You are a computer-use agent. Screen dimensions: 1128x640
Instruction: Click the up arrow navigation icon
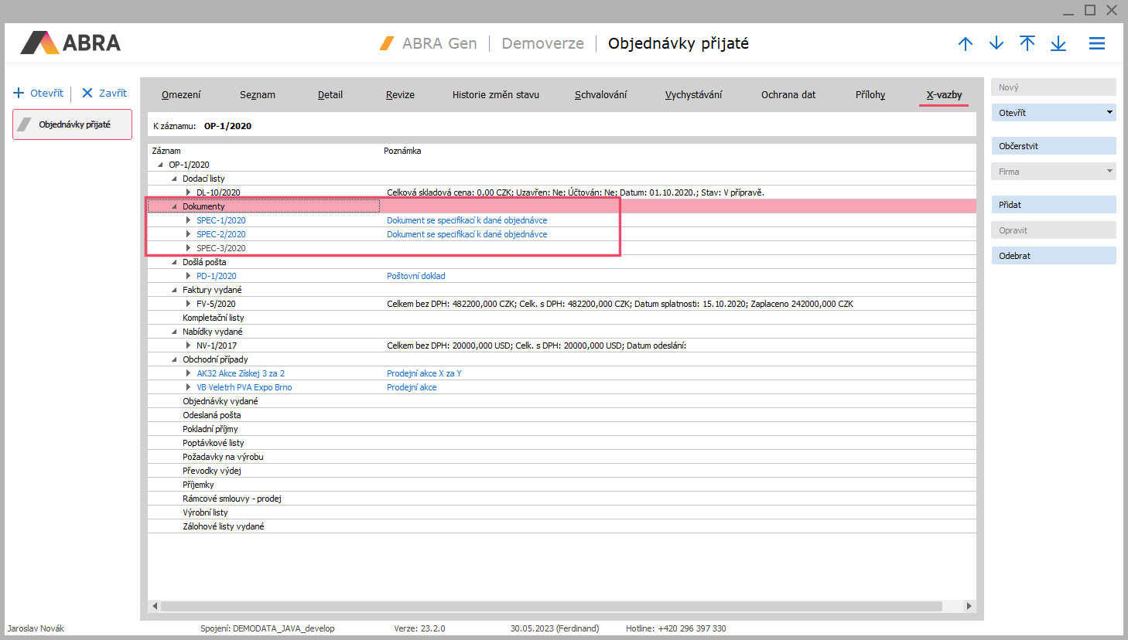point(965,43)
